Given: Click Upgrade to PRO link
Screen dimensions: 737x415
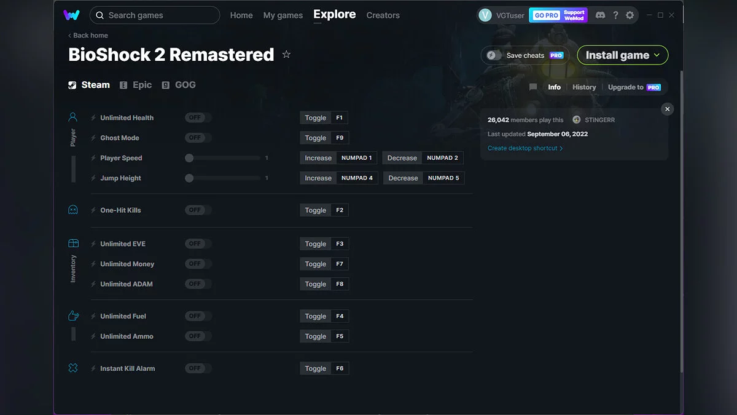Looking at the screenshot, I should 634,87.
